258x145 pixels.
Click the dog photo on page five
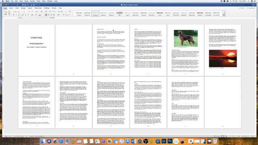[x=185, y=38]
